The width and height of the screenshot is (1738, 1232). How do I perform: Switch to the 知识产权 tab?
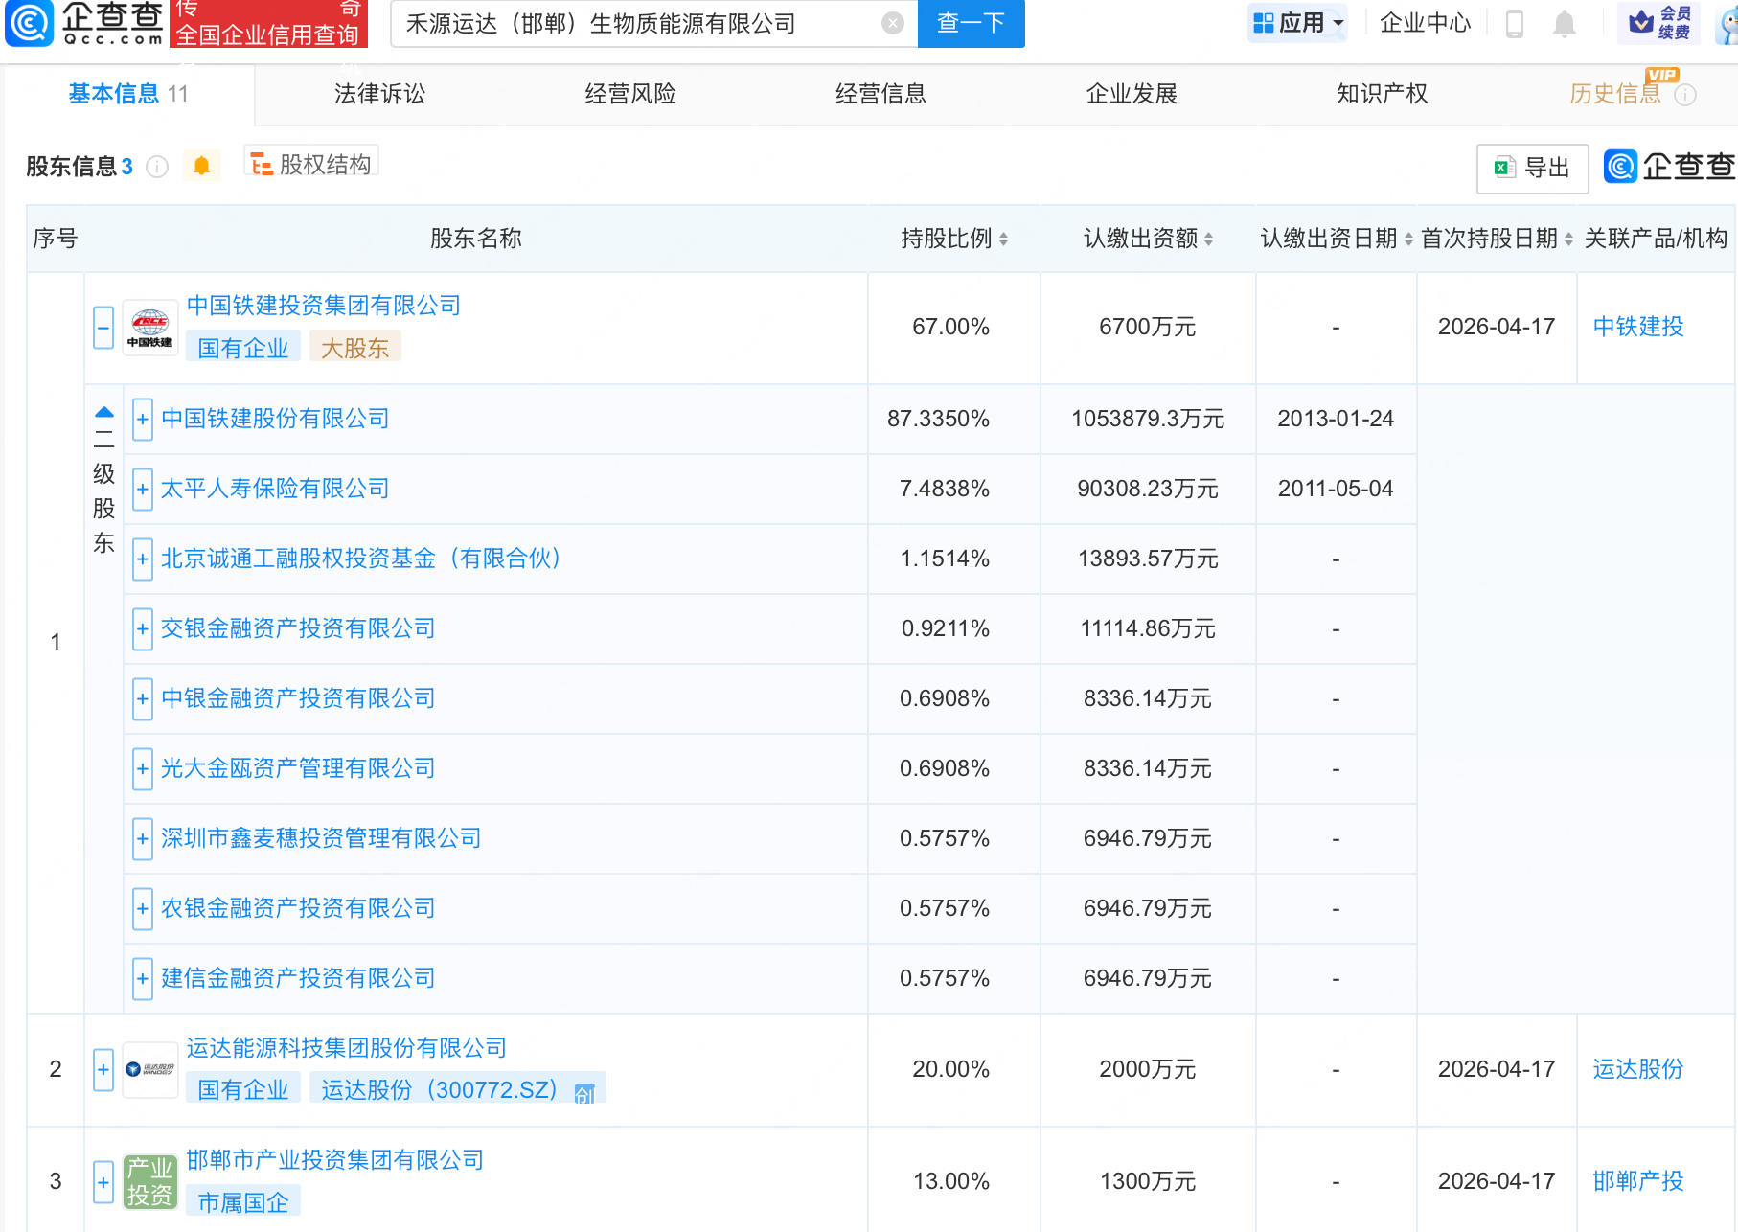pyautogui.click(x=1382, y=94)
